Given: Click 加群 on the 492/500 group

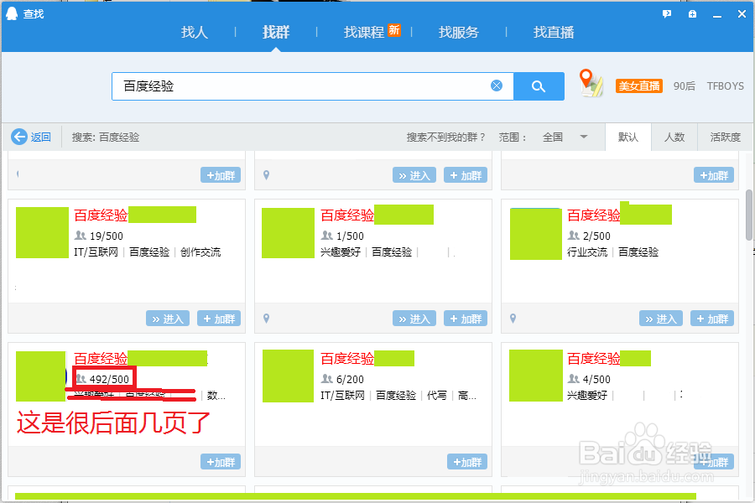Looking at the screenshot, I should [221, 462].
